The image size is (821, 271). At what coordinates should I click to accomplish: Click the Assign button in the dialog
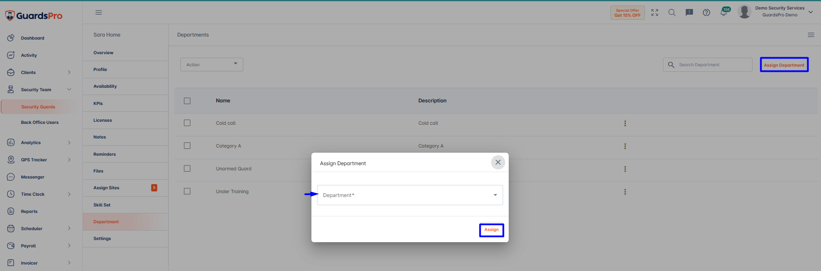tap(491, 230)
